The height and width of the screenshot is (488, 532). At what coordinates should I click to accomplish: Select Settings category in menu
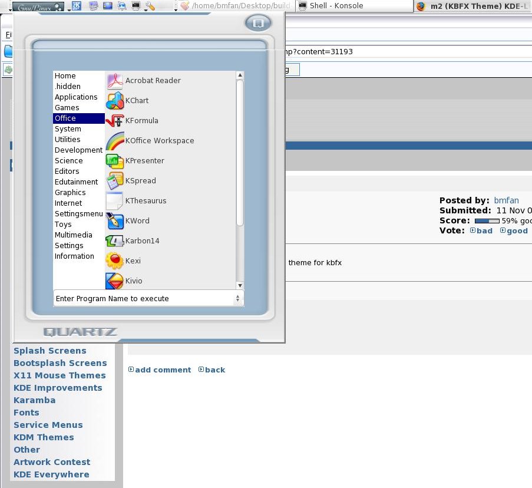point(79,245)
